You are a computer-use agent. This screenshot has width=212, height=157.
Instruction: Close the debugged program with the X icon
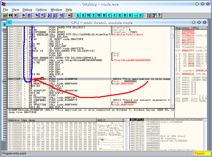pyautogui.click(x=16, y=15)
